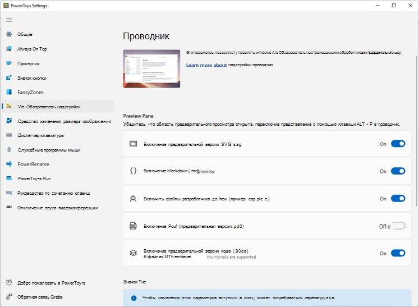Click the SVG preview row icon
The height and width of the screenshot is (307, 419).
tap(133, 144)
